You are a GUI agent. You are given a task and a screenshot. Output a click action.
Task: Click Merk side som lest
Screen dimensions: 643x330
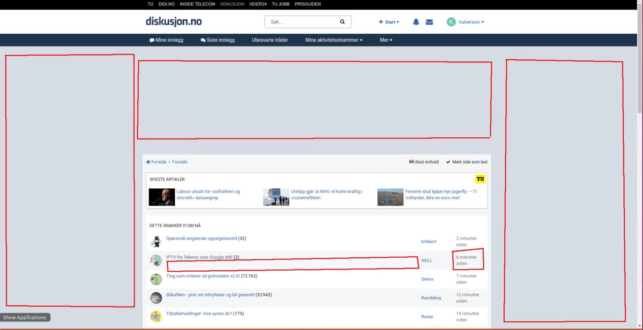pyautogui.click(x=467, y=162)
